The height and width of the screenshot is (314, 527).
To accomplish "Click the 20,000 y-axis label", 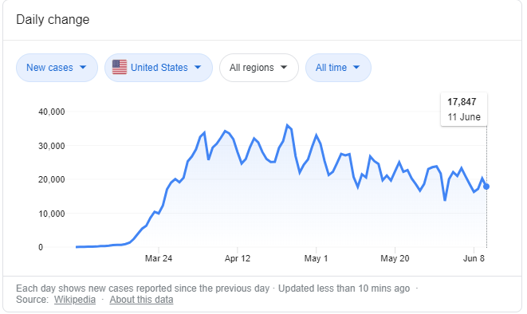I will pos(51,179).
